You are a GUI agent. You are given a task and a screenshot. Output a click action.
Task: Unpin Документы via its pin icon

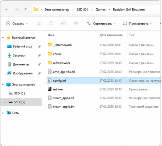coord(40,64)
